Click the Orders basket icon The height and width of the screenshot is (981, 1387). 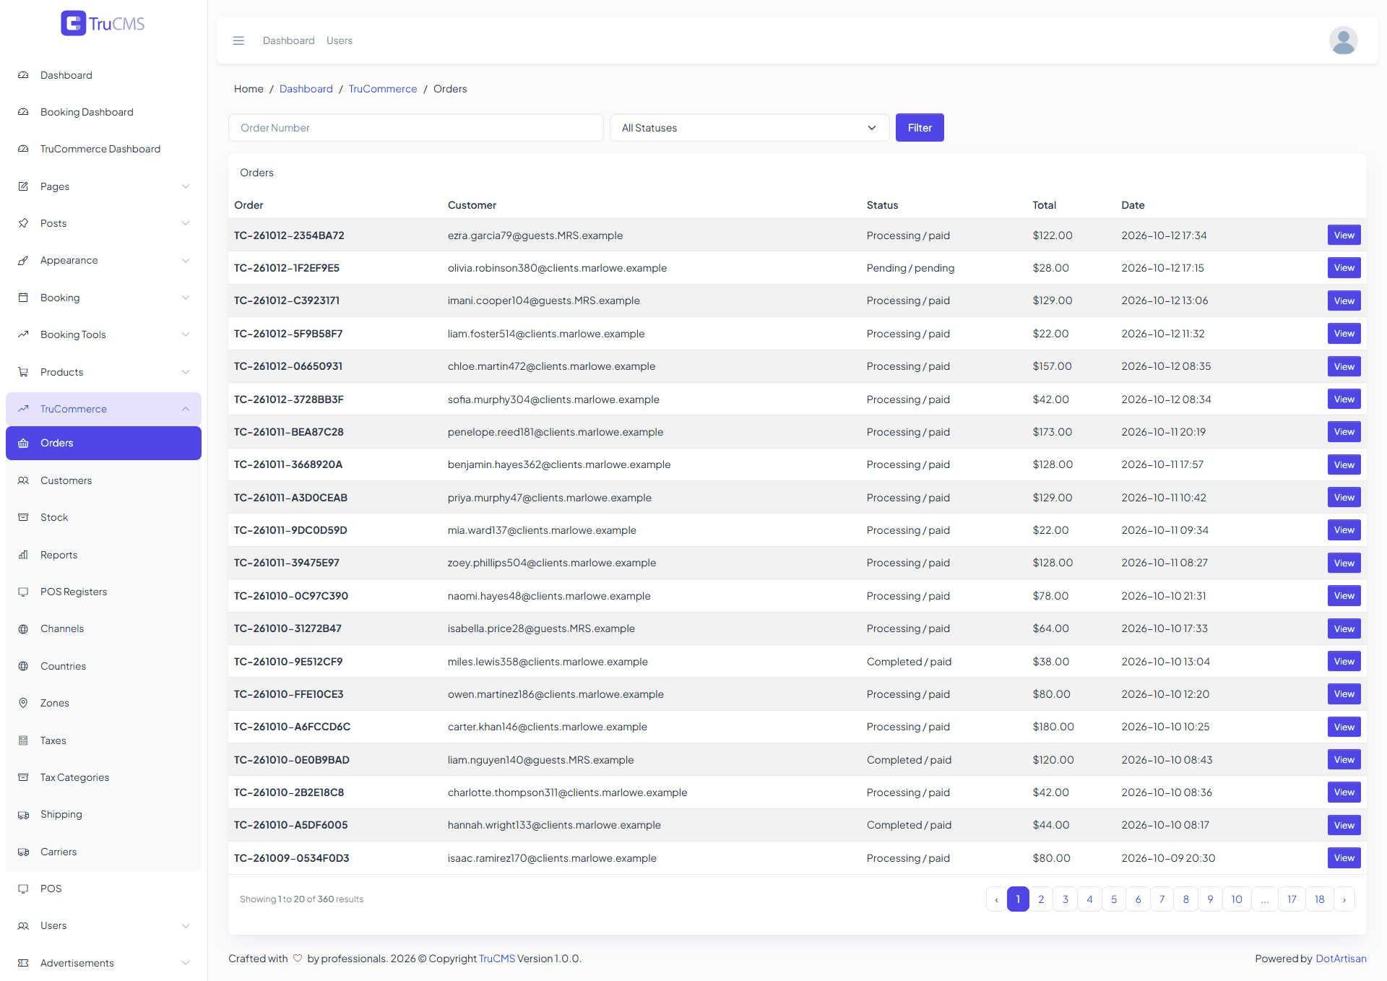pyautogui.click(x=23, y=443)
